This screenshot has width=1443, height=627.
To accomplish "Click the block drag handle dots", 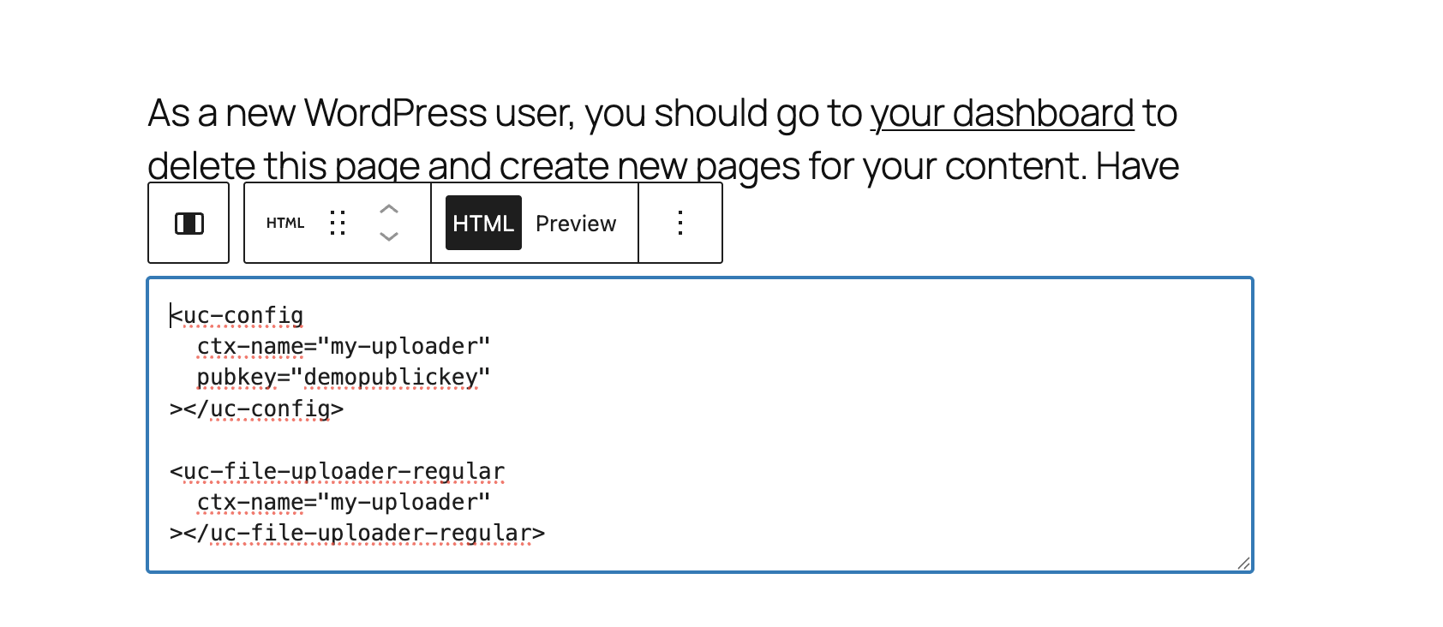I will pyautogui.click(x=338, y=224).
